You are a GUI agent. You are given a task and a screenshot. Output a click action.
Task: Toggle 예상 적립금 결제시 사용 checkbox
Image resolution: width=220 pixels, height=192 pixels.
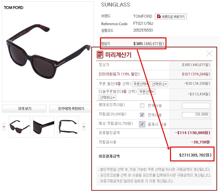pos(142,124)
